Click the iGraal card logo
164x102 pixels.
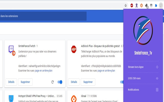pyautogui.click(x=74, y=99)
